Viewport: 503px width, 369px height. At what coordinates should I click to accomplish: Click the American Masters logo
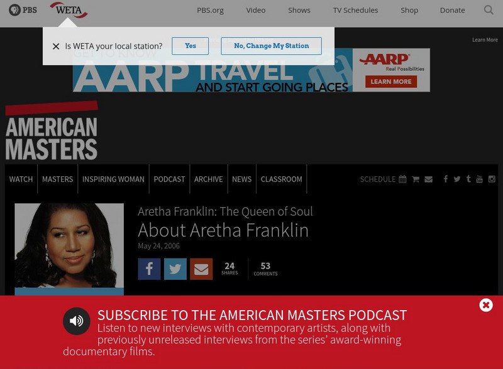pyautogui.click(x=52, y=131)
